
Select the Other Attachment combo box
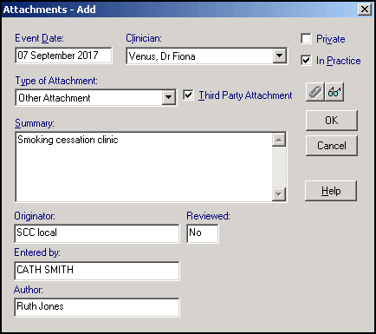(x=96, y=98)
